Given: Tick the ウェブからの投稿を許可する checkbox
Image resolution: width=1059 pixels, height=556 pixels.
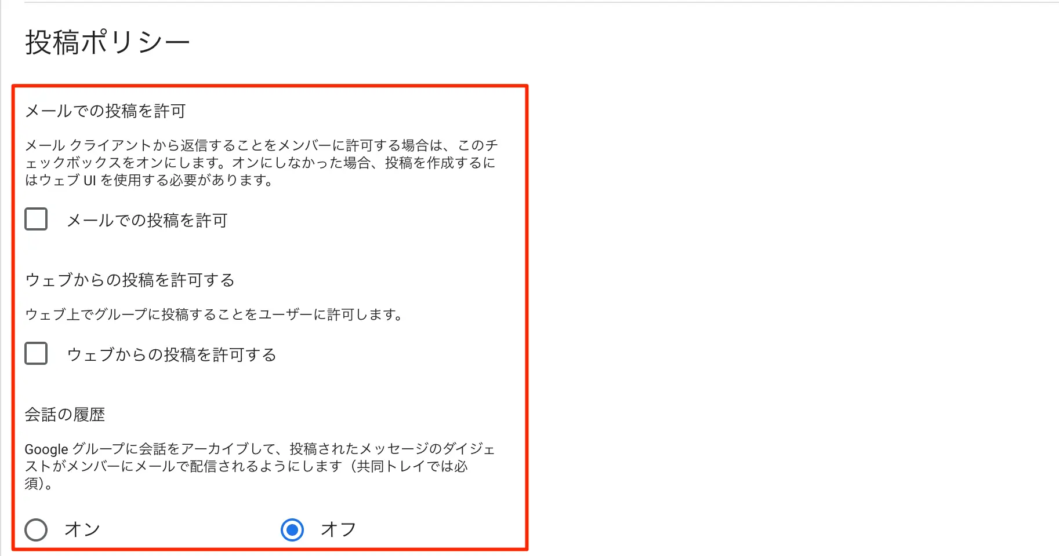Looking at the screenshot, I should tap(36, 353).
